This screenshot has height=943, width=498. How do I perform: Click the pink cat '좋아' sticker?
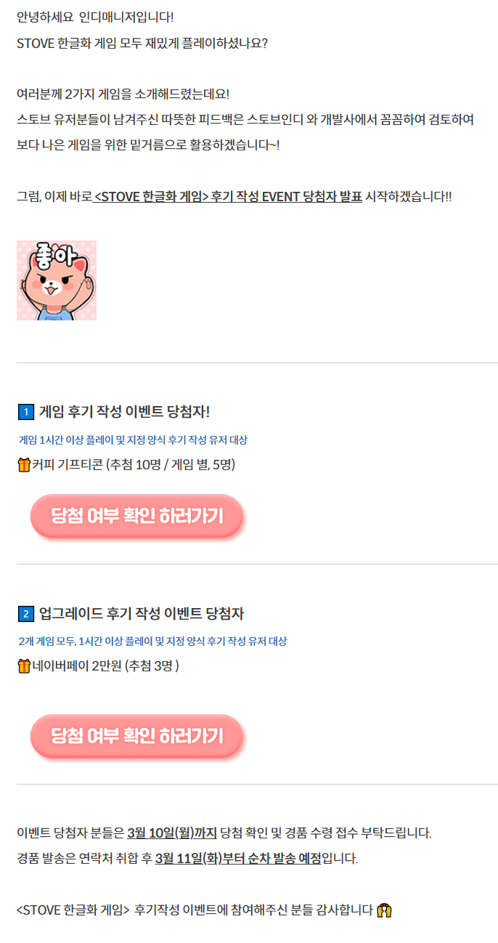[57, 280]
